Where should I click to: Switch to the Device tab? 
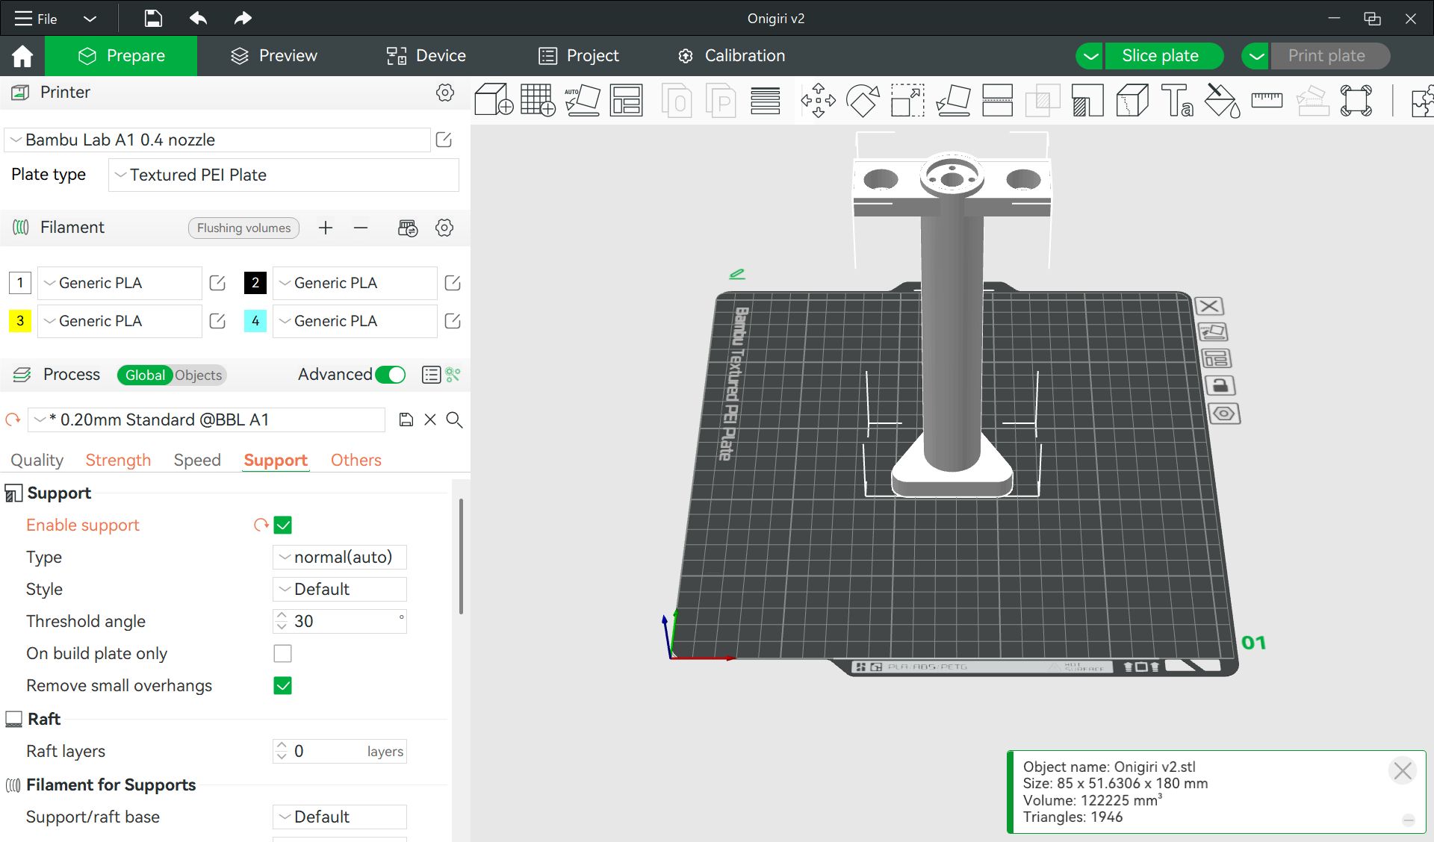click(426, 56)
